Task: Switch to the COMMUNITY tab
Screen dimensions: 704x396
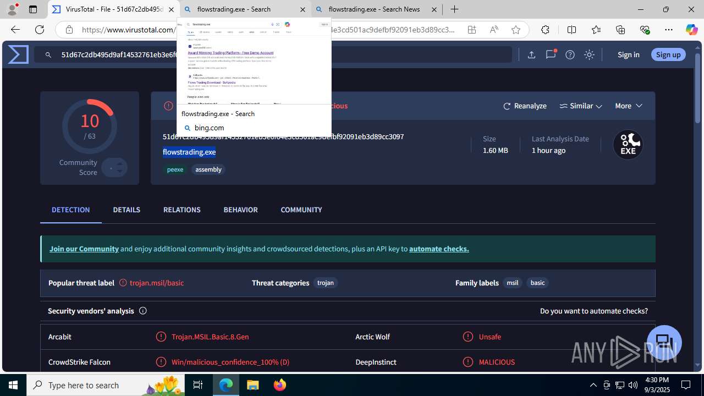Action: coord(301,210)
